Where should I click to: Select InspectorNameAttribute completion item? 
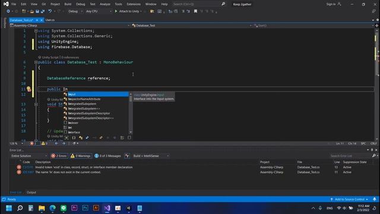(x=96, y=99)
